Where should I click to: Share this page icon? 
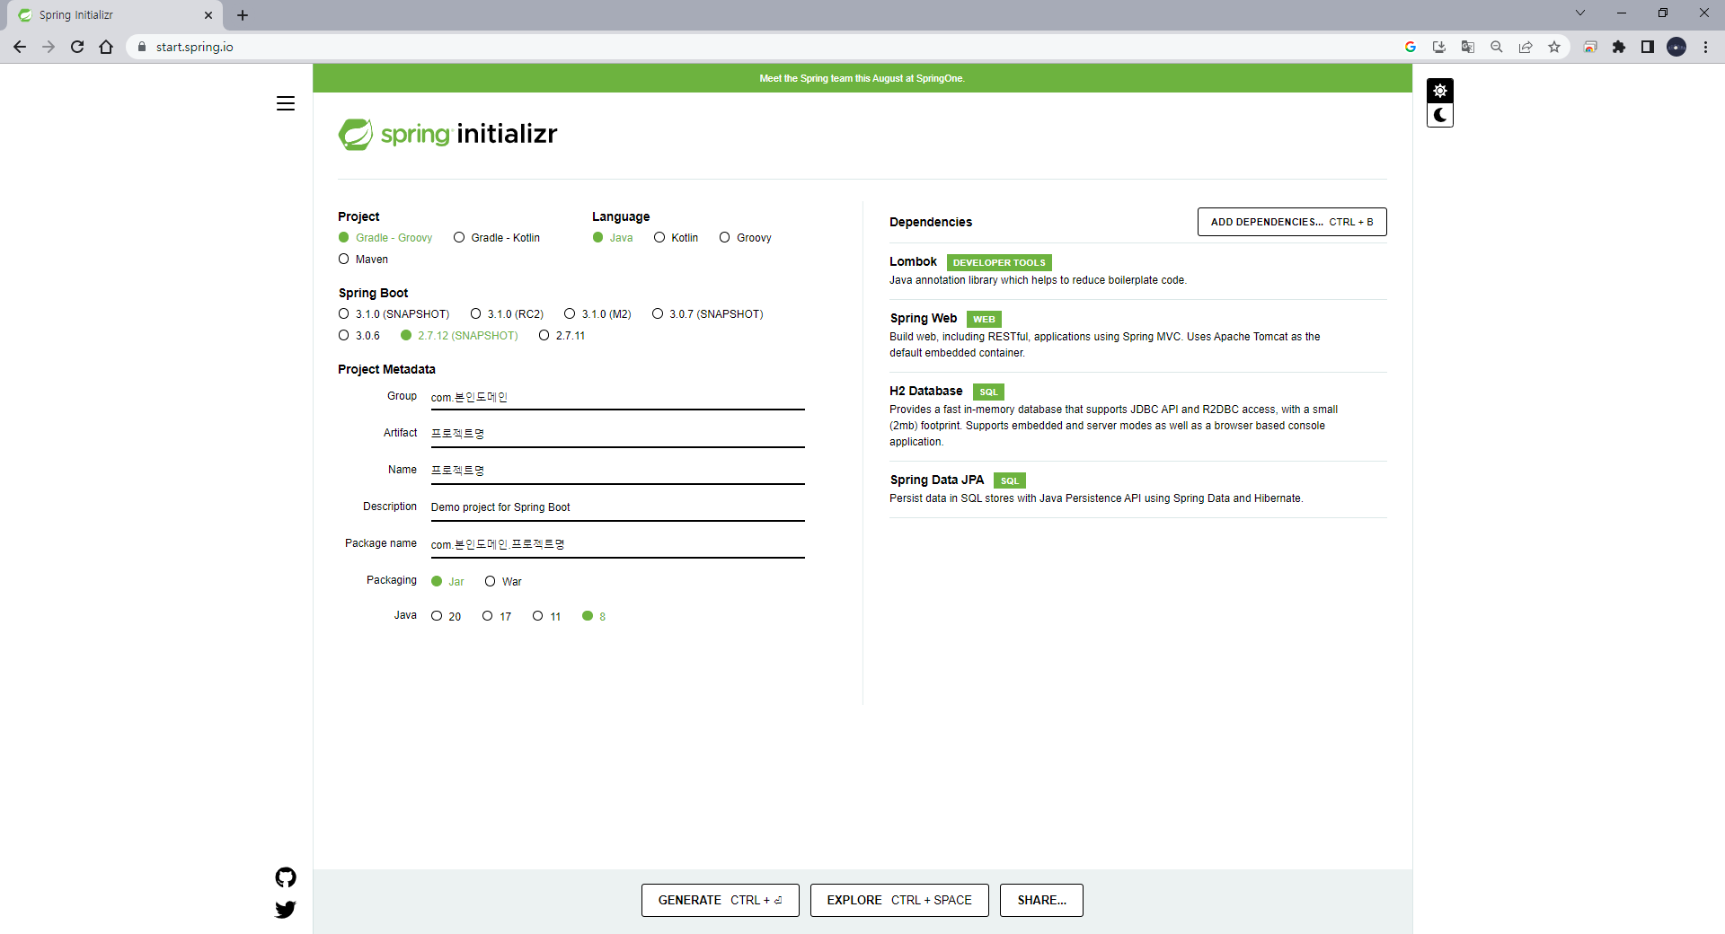(x=1526, y=47)
